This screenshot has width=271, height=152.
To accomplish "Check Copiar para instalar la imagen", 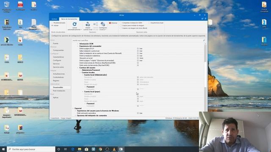I will (121, 25).
